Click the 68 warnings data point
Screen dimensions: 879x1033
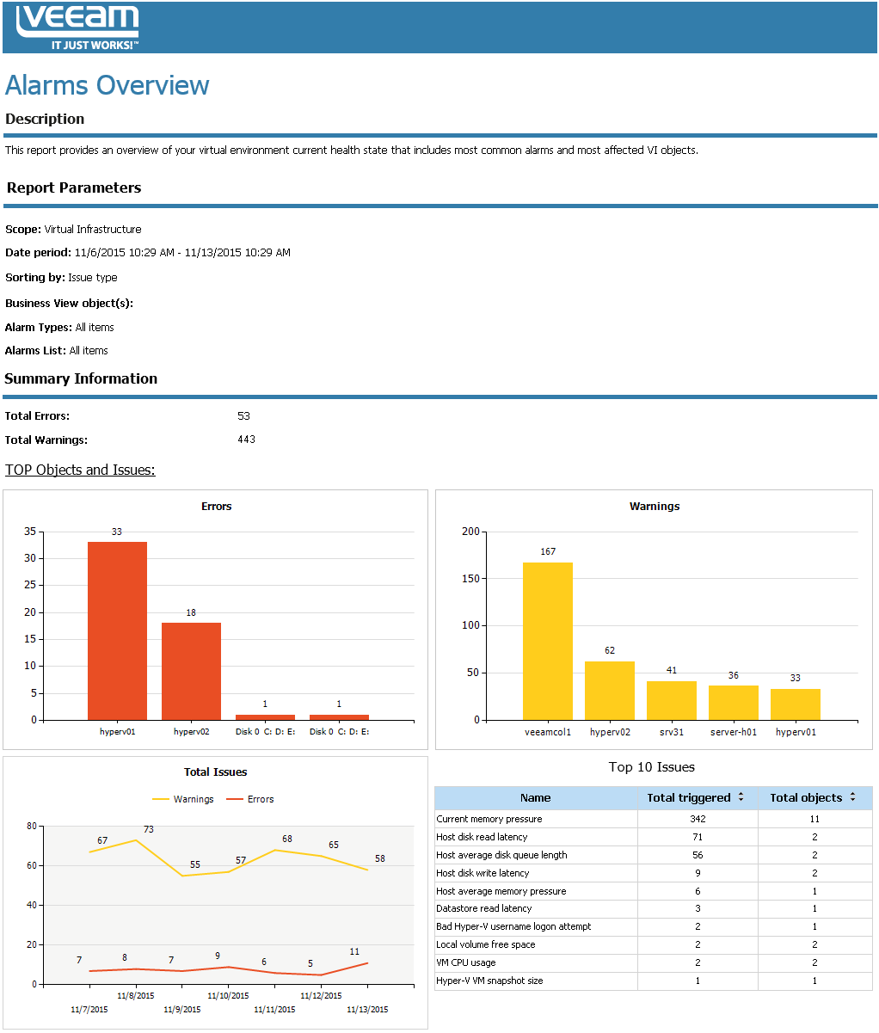275,850
